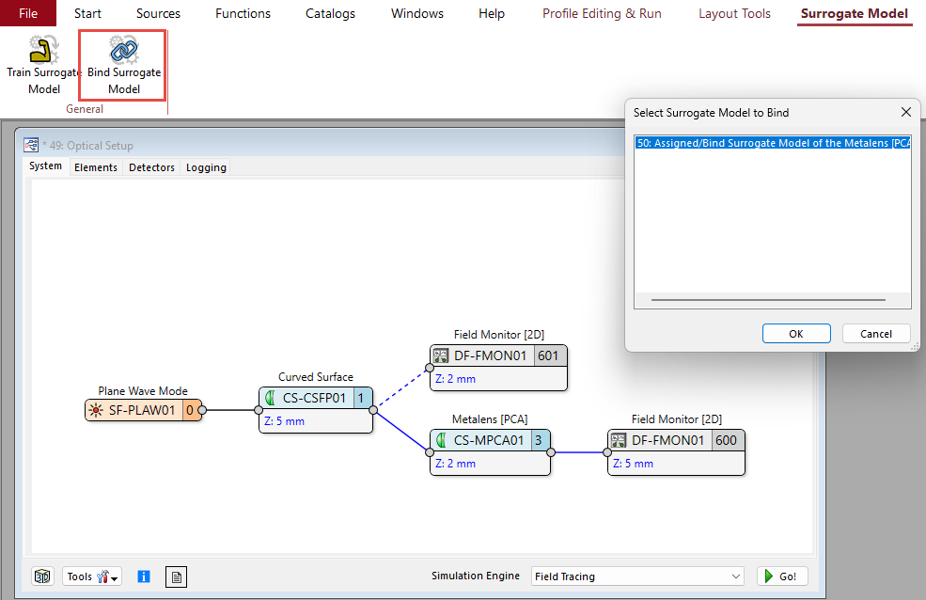Open the Simulation Engine Field Tracing dropdown
This screenshot has height=600, width=926.
point(637,576)
